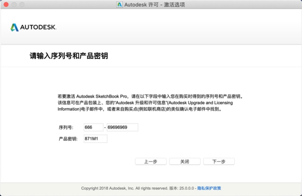Click the version number 25.0.0.0 in footer
The height and width of the screenshot is (196, 302).
pyautogui.click(x=187, y=188)
